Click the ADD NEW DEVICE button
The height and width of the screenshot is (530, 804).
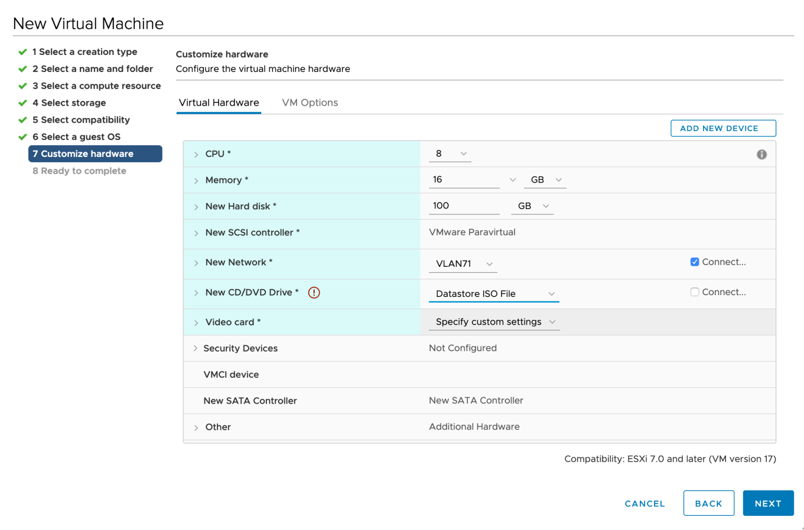point(723,128)
